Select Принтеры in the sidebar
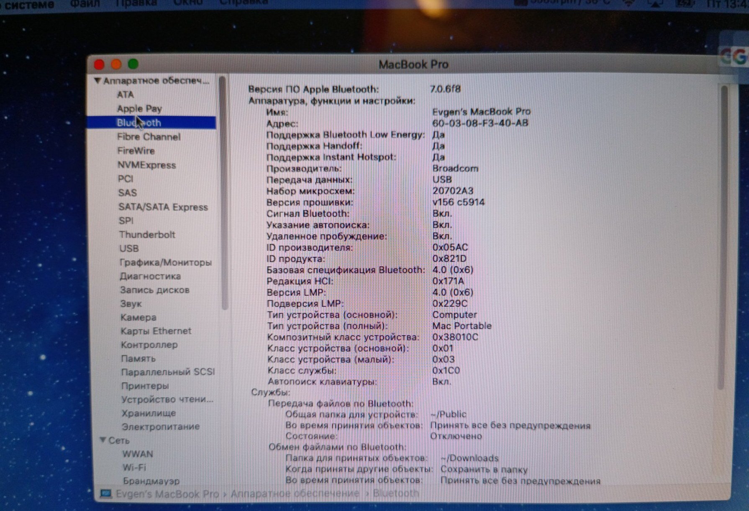The height and width of the screenshot is (511, 749). [x=145, y=385]
